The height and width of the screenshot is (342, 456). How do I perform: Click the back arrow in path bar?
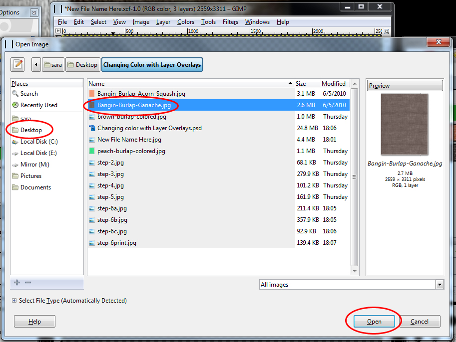click(x=36, y=64)
